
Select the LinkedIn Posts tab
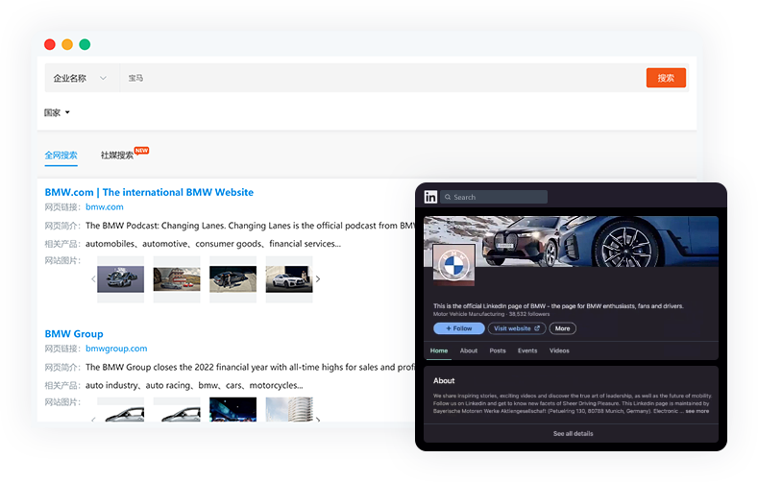tap(498, 350)
